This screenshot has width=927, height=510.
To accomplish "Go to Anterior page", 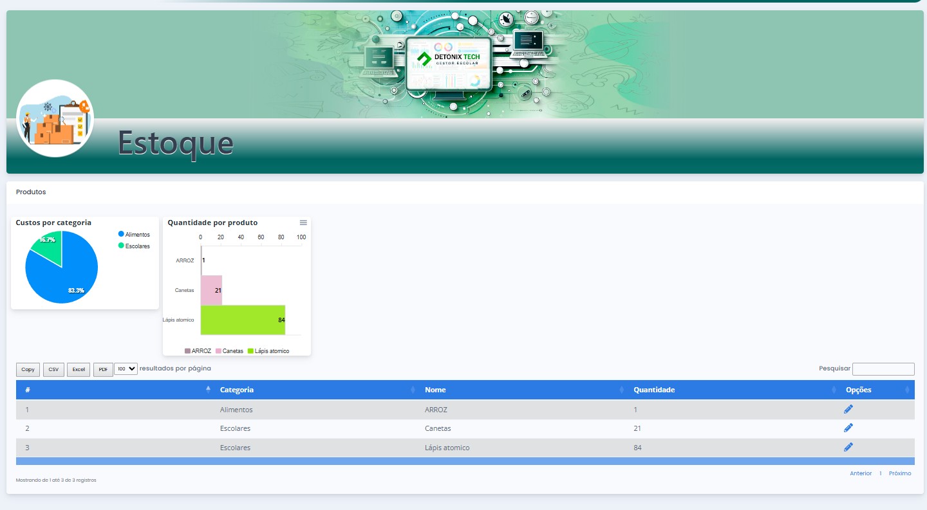I will click(861, 473).
